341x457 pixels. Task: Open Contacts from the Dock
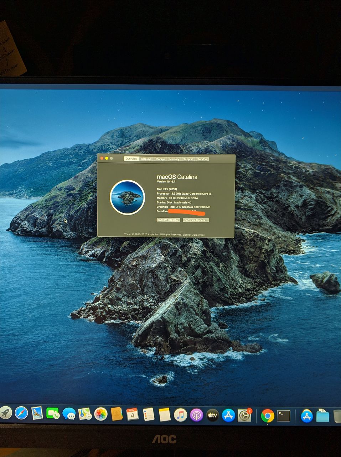click(117, 414)
